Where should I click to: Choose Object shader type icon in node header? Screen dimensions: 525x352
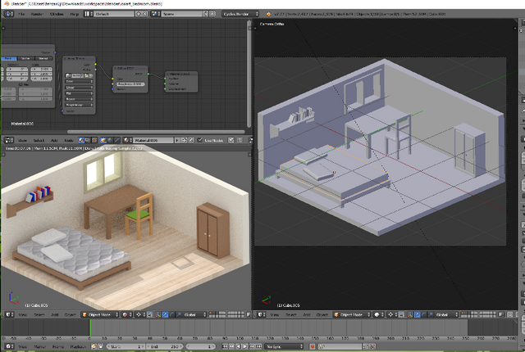[103, 140]
